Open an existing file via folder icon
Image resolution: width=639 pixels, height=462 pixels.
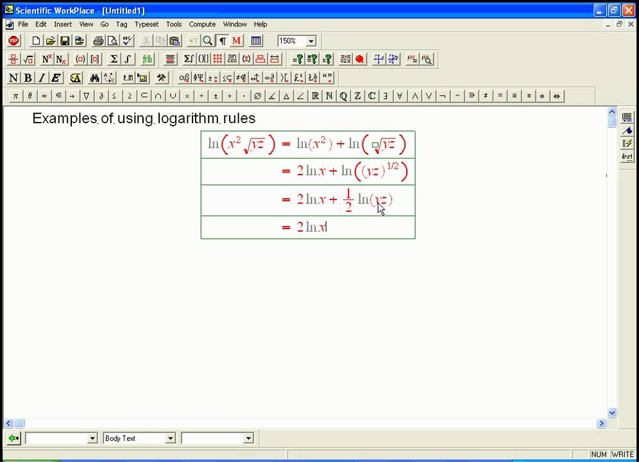click(51, 41)
